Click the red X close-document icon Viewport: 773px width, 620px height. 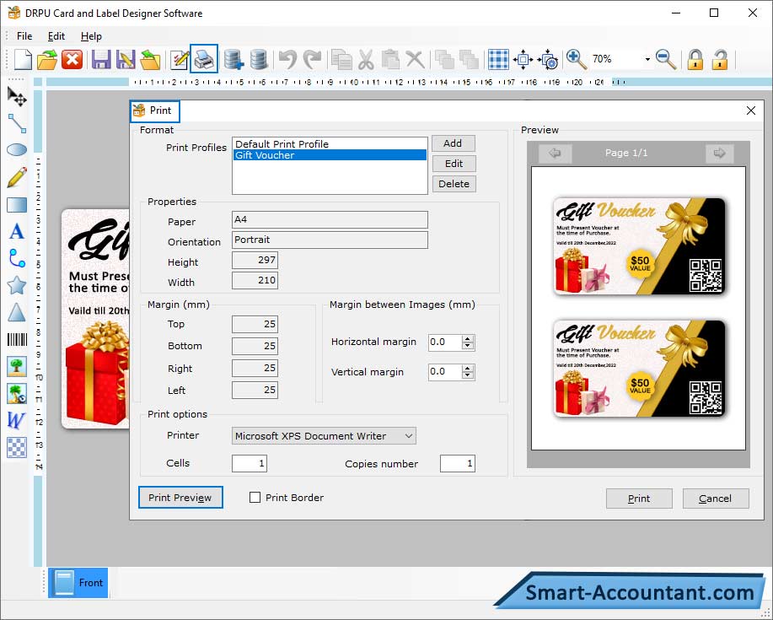72,60
